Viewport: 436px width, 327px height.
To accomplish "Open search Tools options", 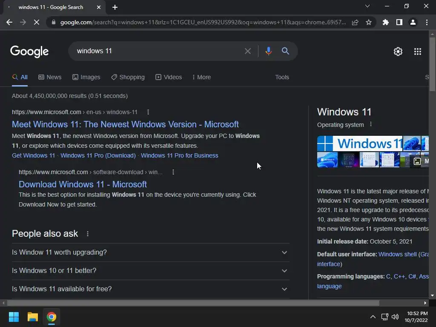I will [282, 77].
